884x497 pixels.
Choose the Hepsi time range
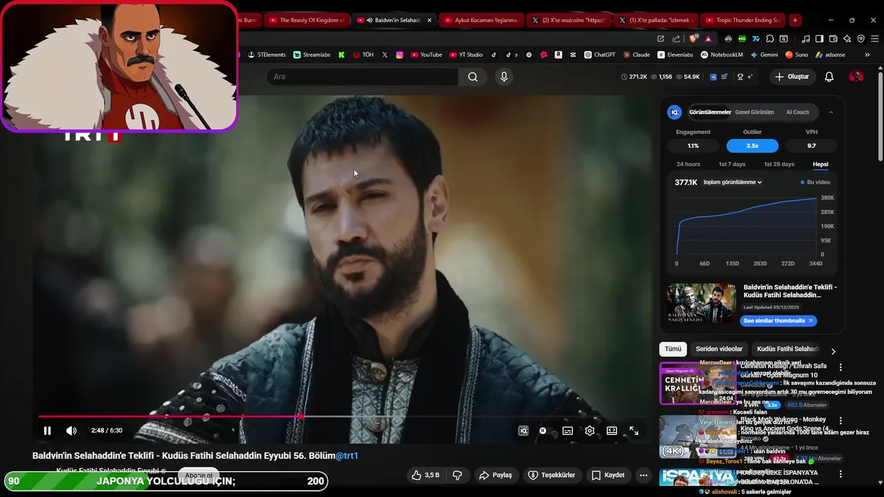820,164
